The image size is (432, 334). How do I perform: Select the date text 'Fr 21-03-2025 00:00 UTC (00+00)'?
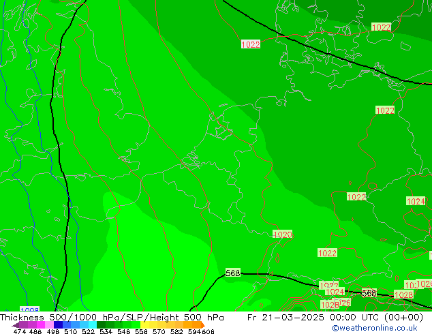tap(335, 318)
